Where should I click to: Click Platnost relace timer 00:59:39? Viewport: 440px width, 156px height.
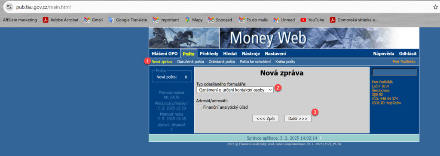pyautogui.click(x=171, y=98)
